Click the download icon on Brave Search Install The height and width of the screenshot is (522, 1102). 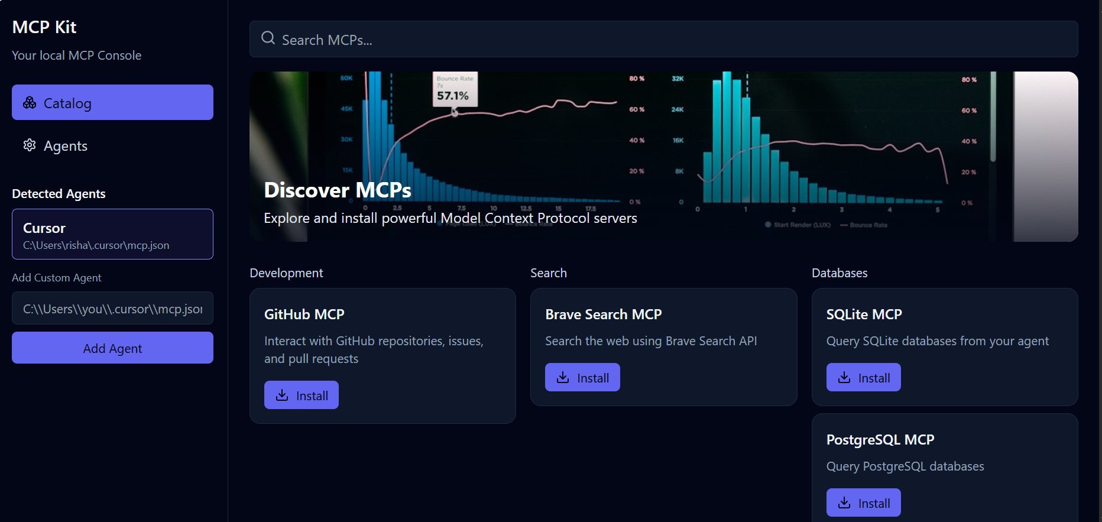[x=563, y=378]
